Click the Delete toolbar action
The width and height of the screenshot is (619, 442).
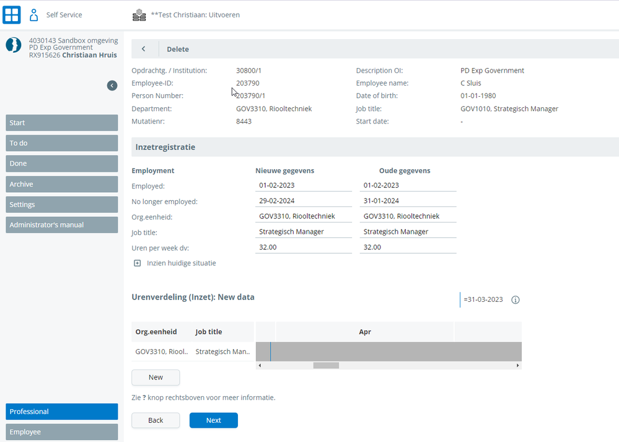point(178,49)
